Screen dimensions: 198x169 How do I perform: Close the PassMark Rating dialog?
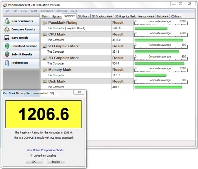(x=79, y=92)
